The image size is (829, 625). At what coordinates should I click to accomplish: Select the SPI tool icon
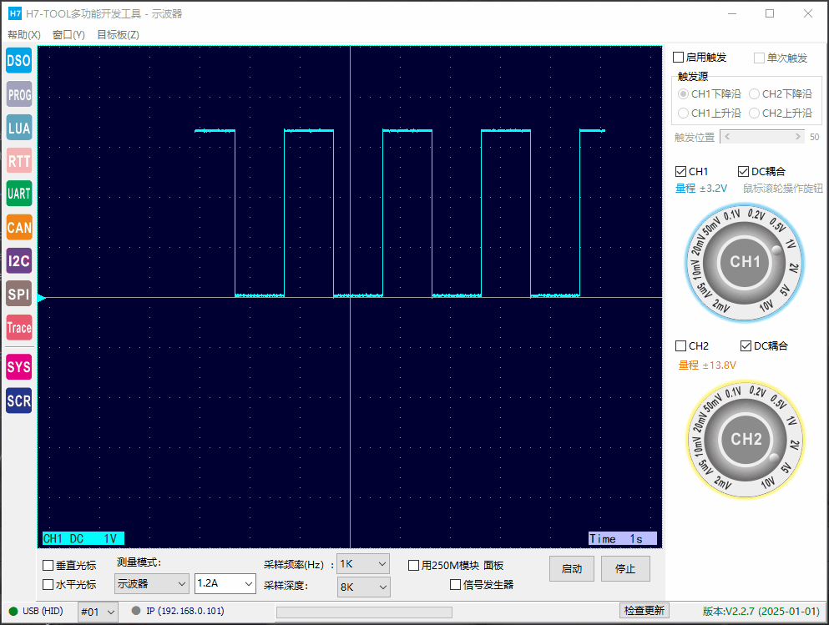[19, 294]
